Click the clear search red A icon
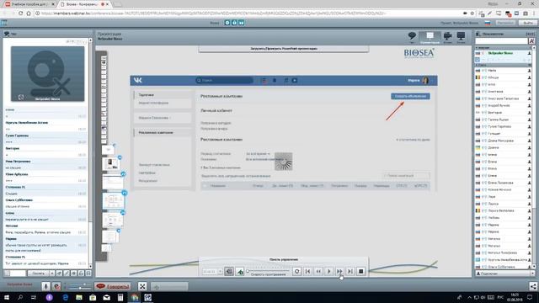 coord(531,41)
